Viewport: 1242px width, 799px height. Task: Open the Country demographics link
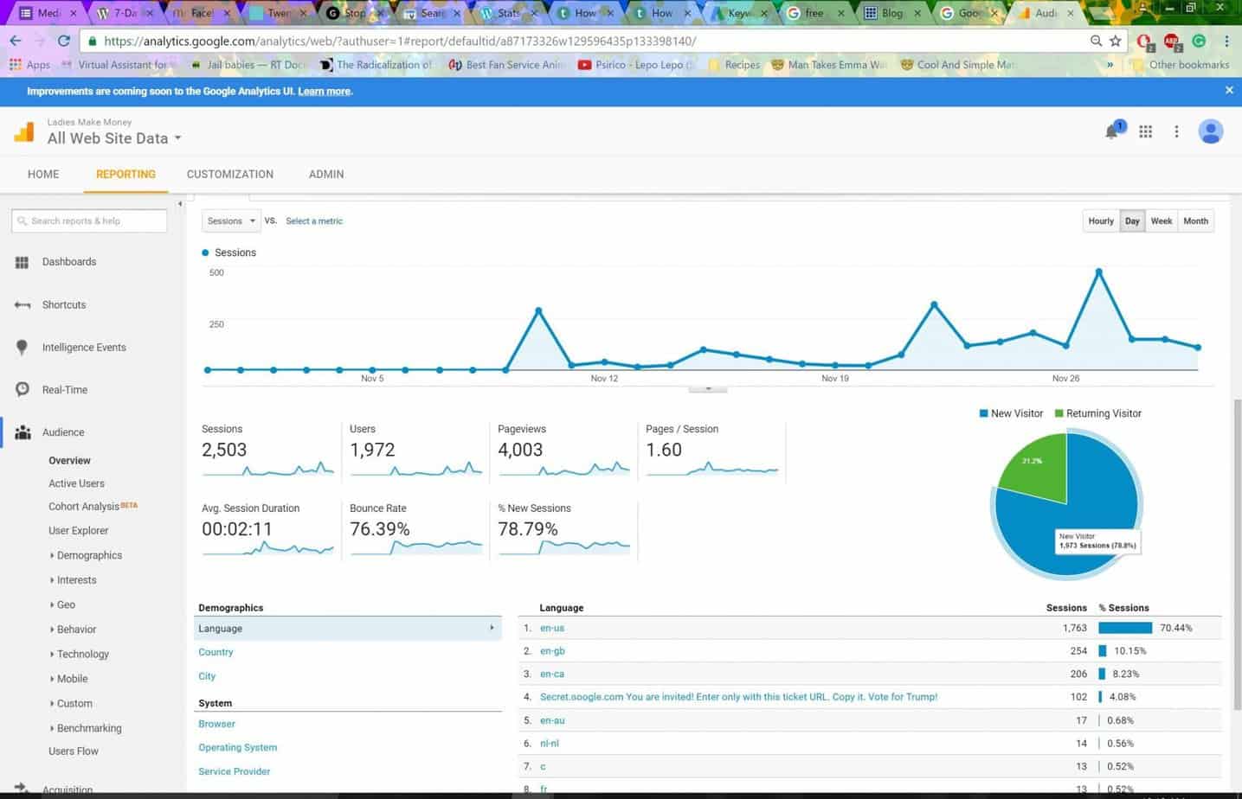216,653
